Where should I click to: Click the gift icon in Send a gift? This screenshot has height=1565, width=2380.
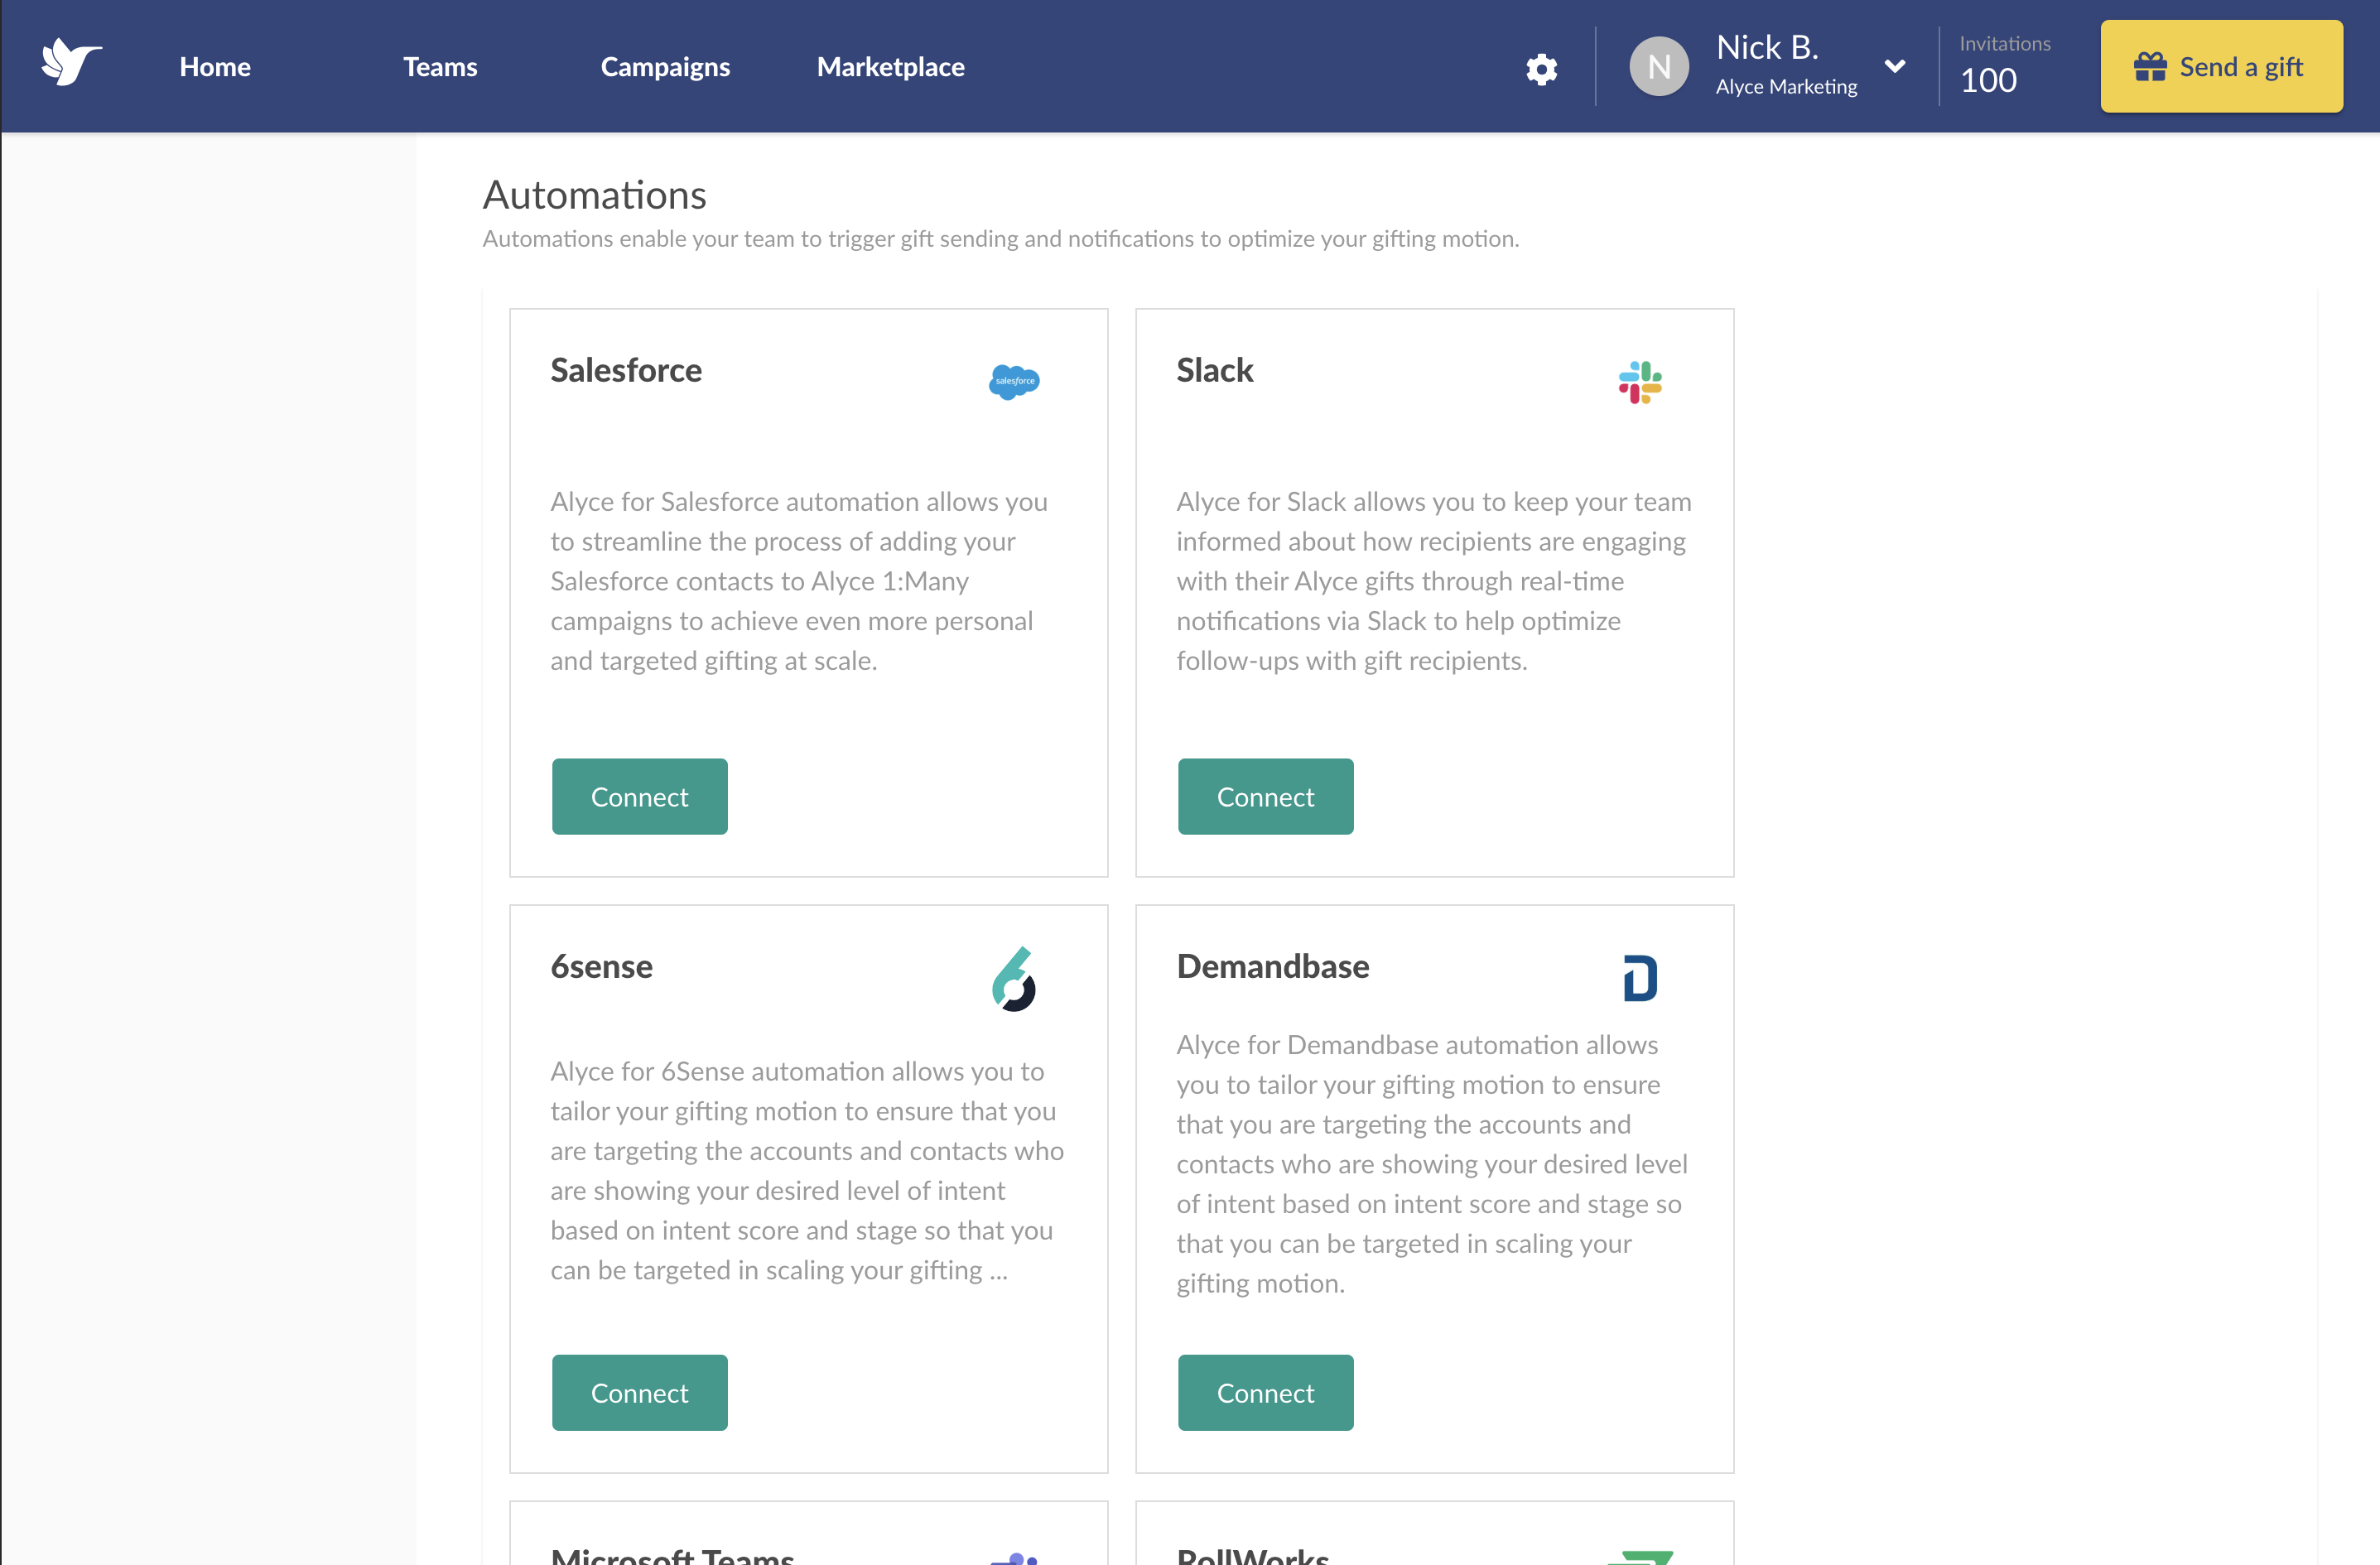tap(2150, 67)
